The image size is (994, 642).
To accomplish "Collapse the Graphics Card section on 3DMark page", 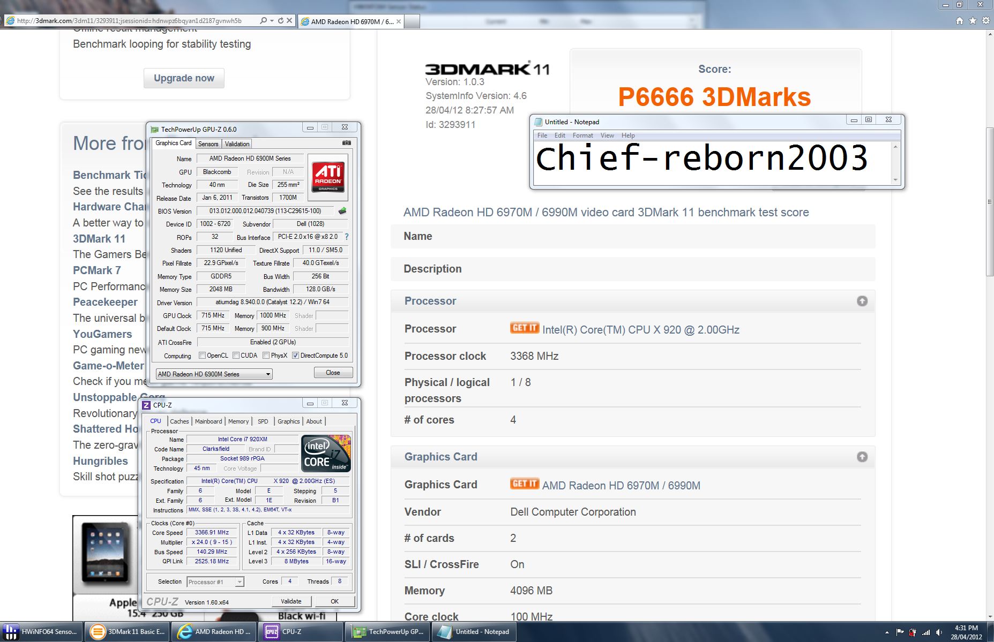I will pyautogui.click(x=862, y=457).
